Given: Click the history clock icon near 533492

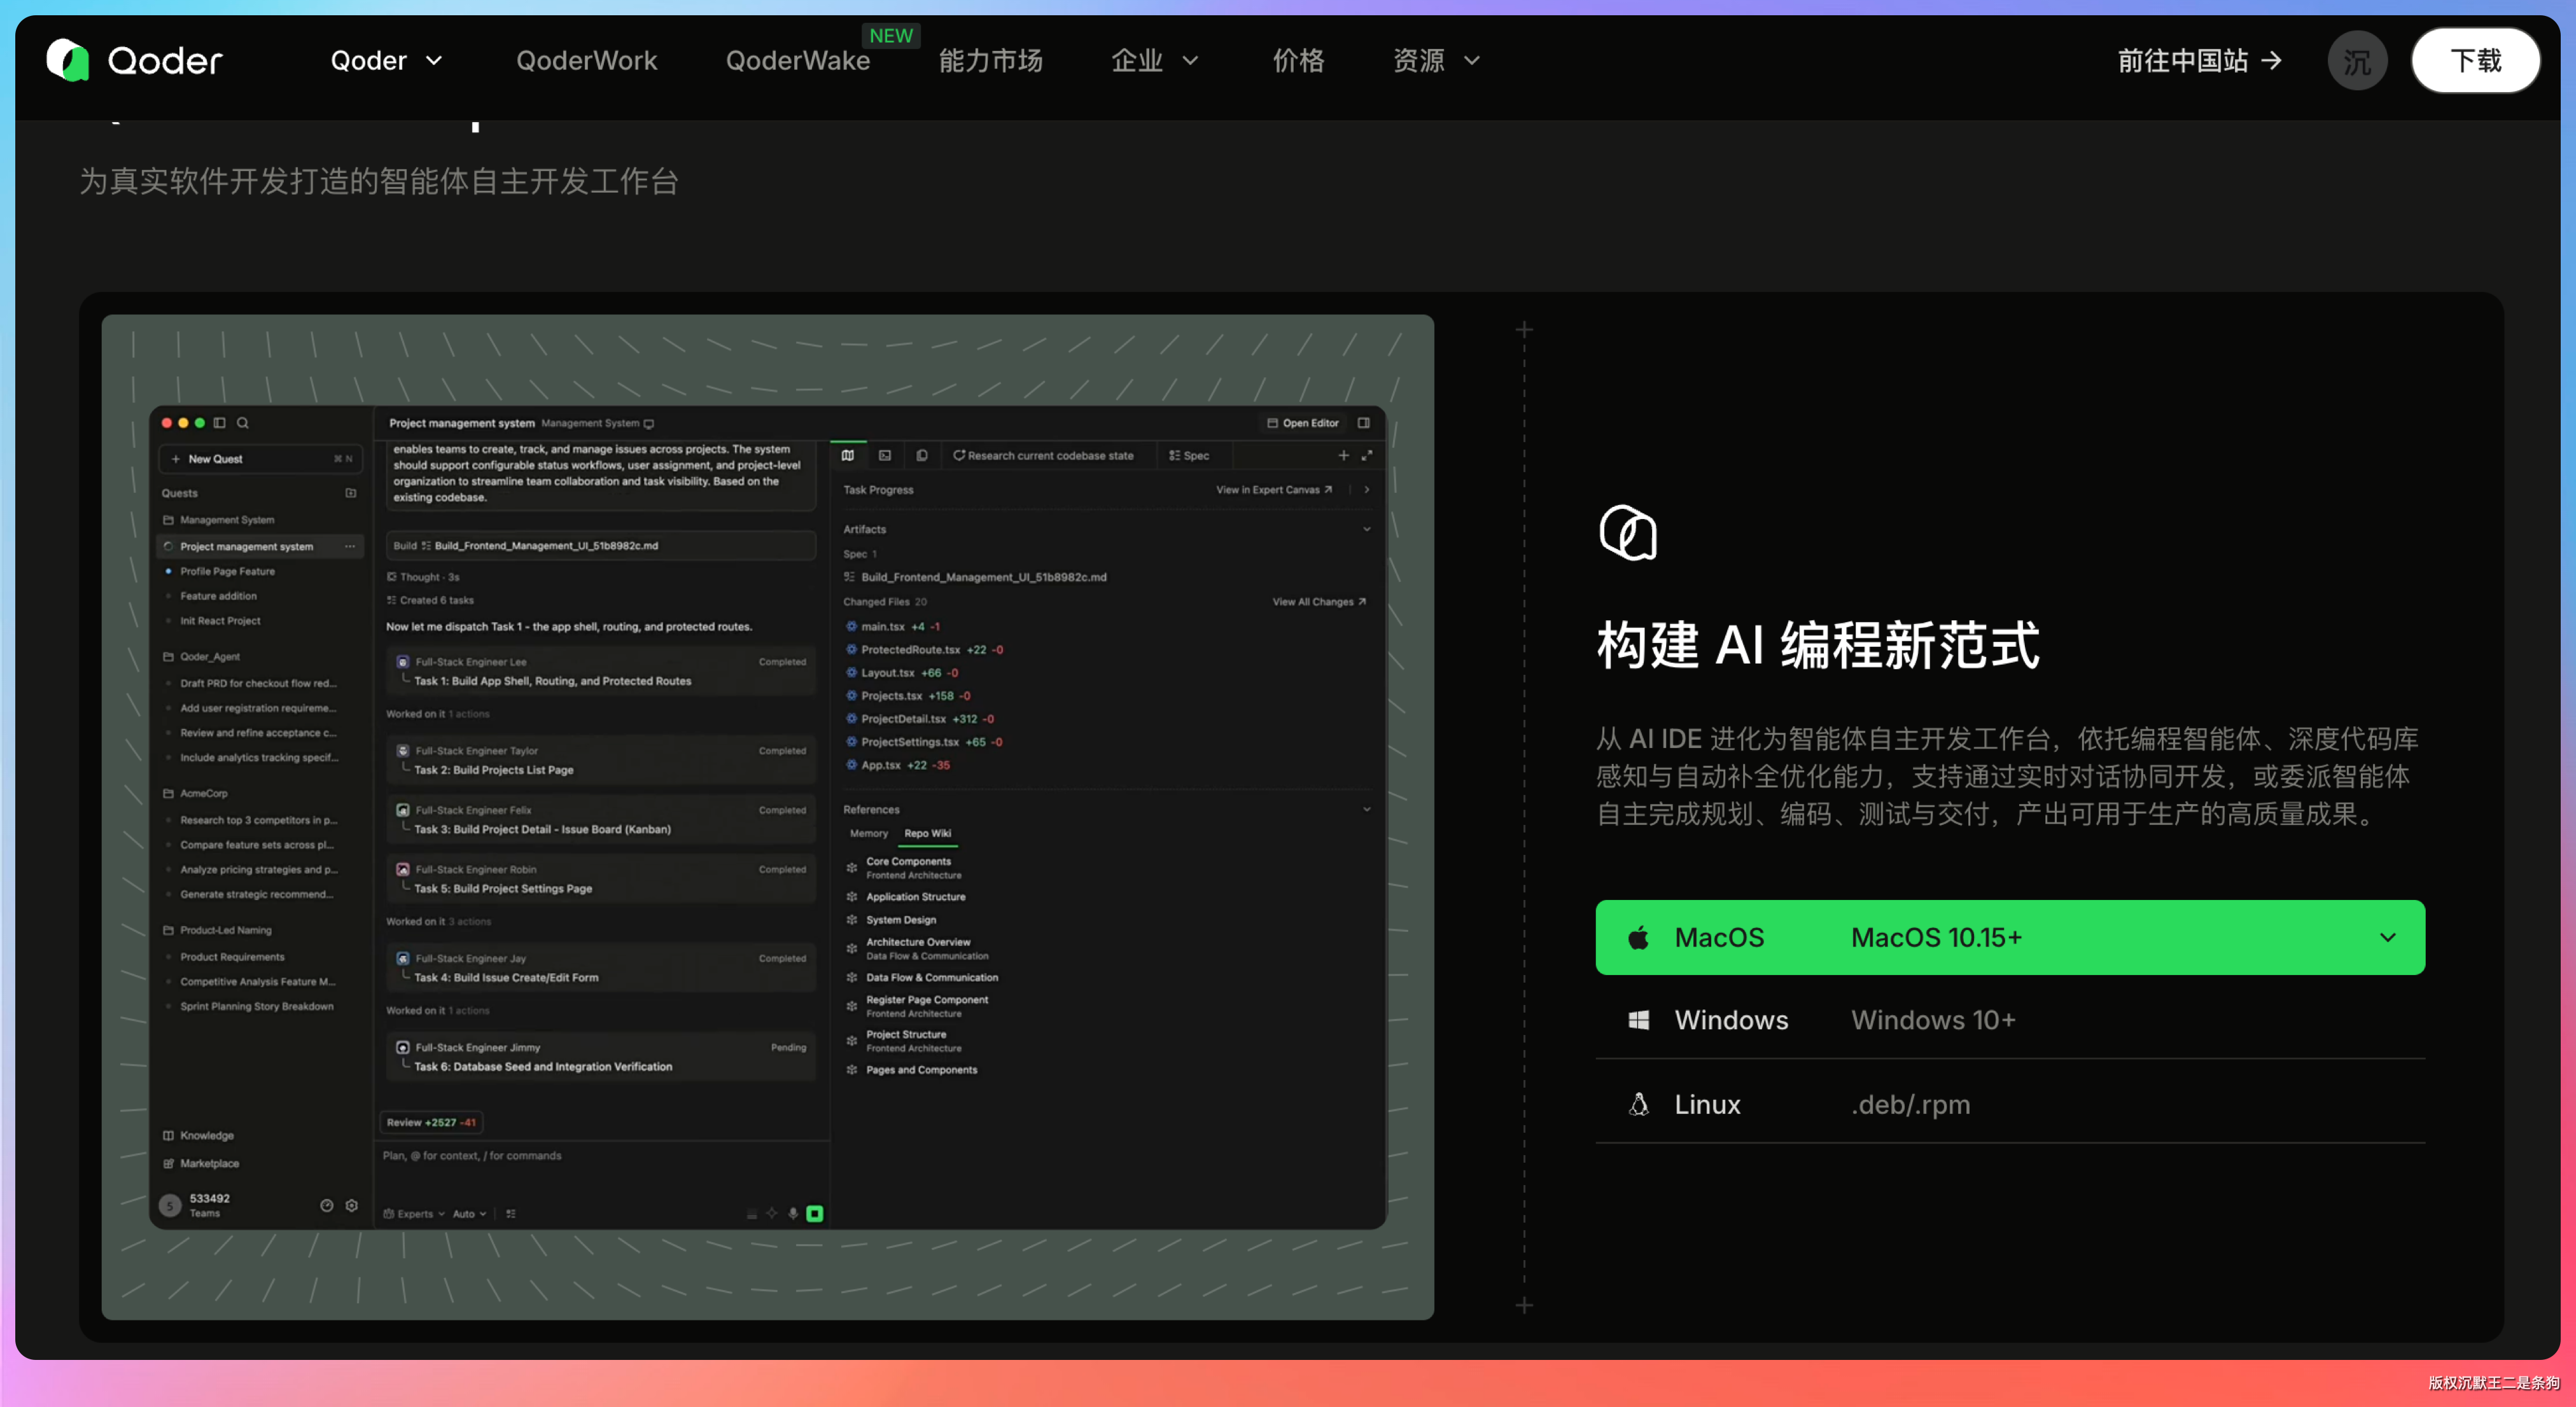Looking at the screenshot, I should tap(326, 1205).
